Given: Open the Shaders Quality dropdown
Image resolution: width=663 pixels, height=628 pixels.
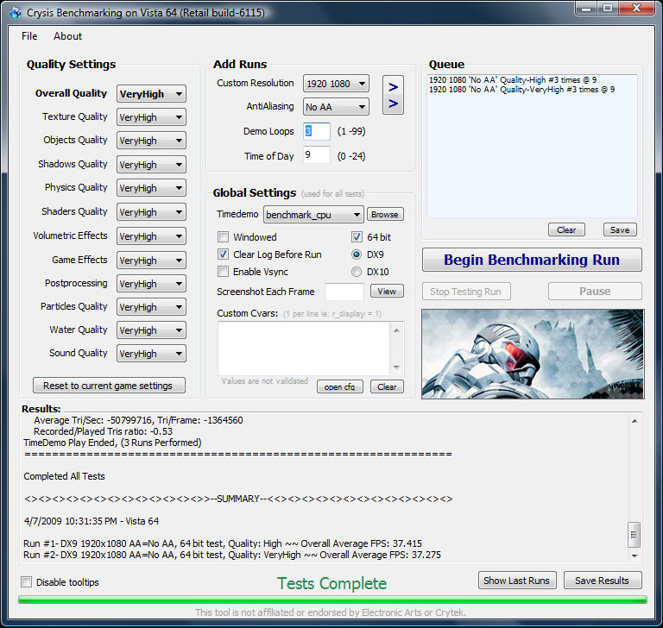Looking at the screenshot, I should click(151, 211).
